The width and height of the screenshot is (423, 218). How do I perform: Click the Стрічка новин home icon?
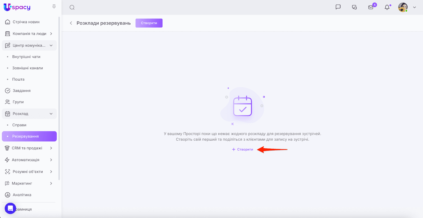point(8,22)
